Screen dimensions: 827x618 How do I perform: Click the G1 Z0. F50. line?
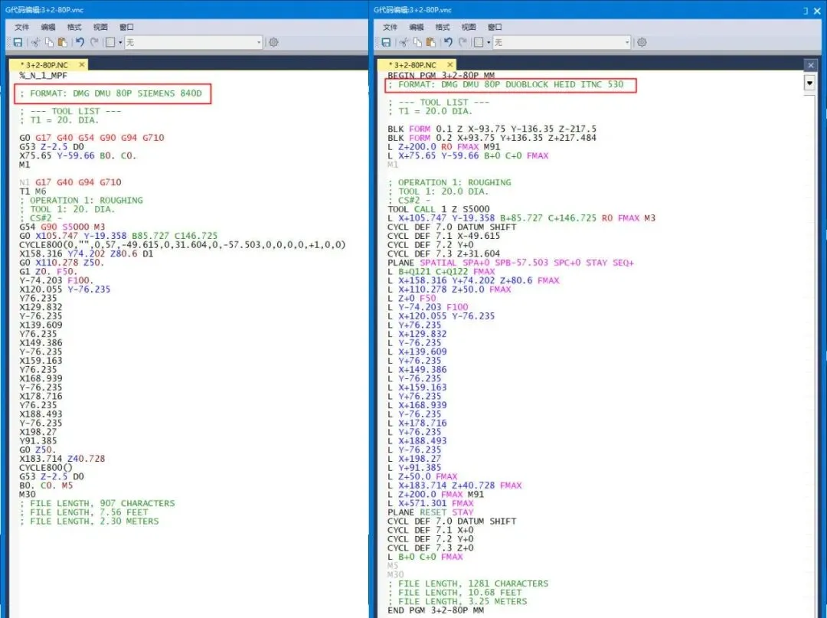coord(48,272)
